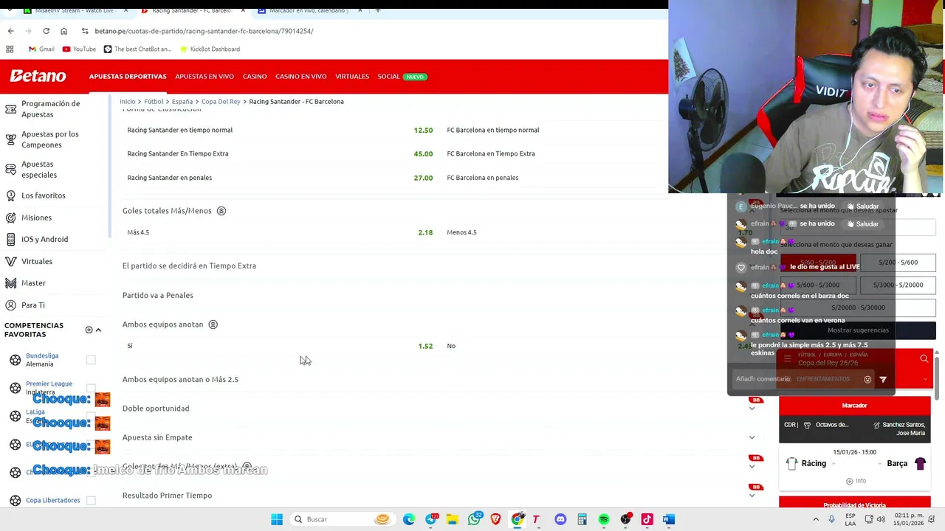Image resolution: width=945 pixels, height=531 pixels.
Task: Tick the Premier League favorite checkbox
Action: 91,388
